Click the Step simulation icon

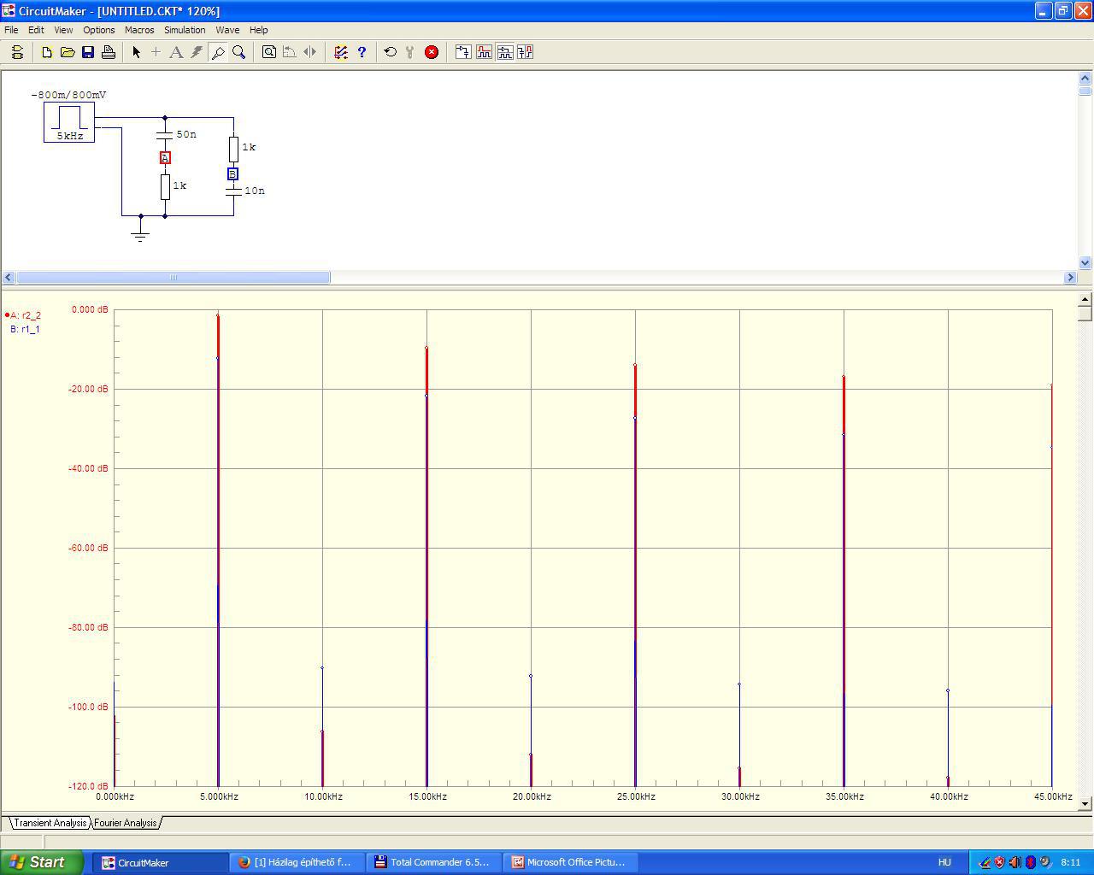coord(410,52)
